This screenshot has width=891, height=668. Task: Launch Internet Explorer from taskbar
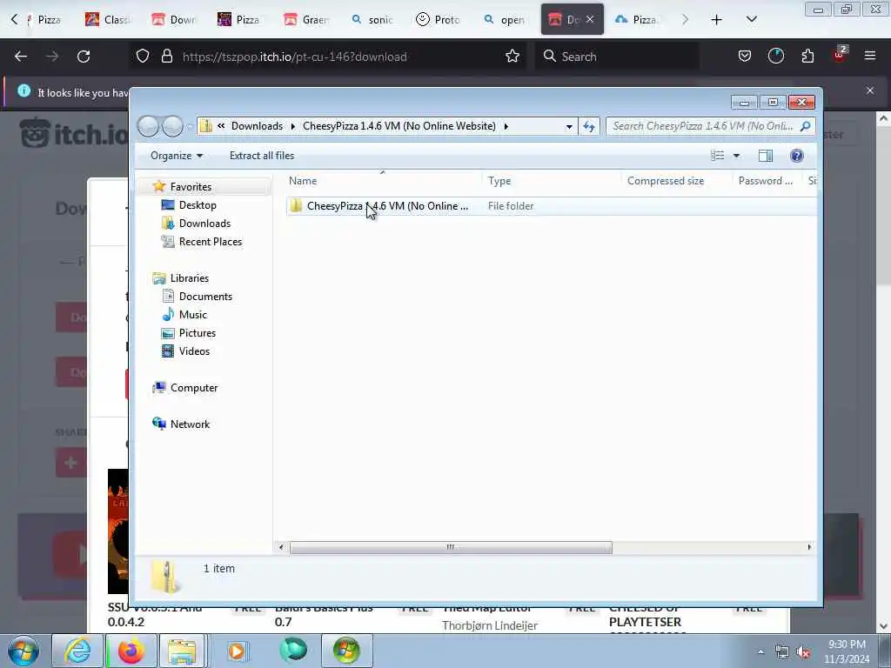pyautogui.click(x=77, y=651)
